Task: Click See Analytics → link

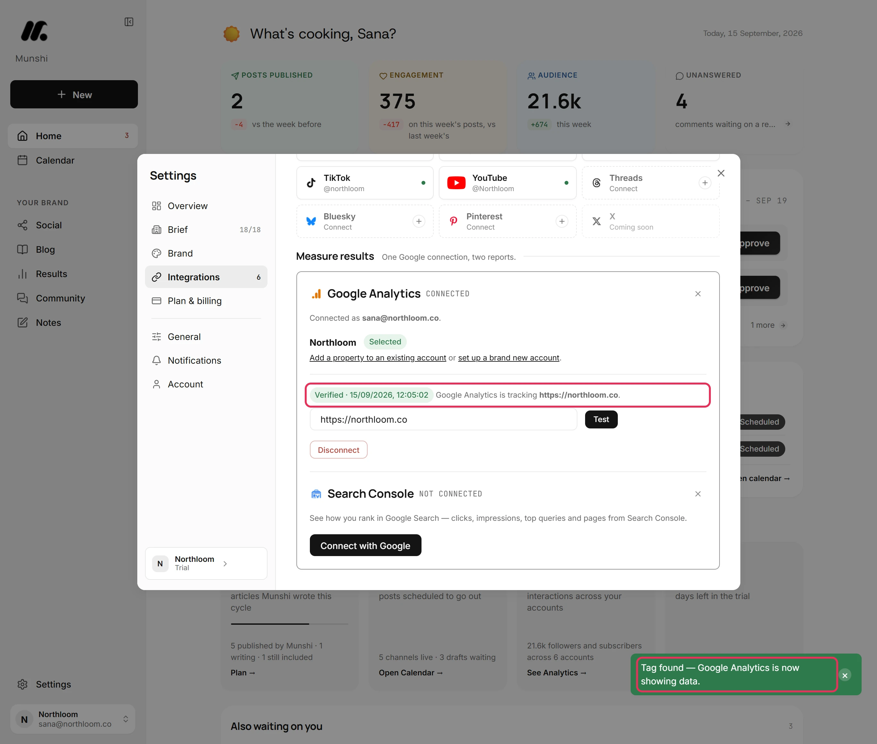Action: (557, 673)
